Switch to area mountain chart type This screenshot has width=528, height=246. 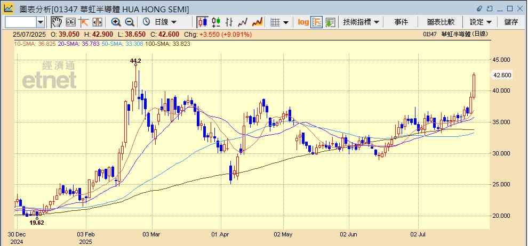257,22
